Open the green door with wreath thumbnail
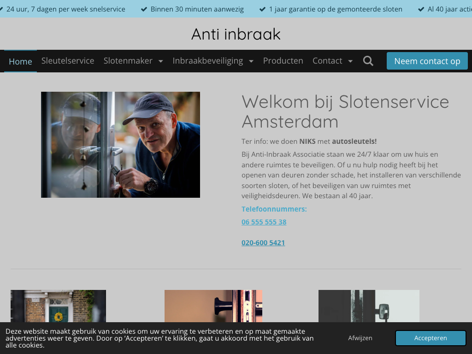The width and height of the screenshot is (472, 354). pyautogui.click(x=58, y=306)
